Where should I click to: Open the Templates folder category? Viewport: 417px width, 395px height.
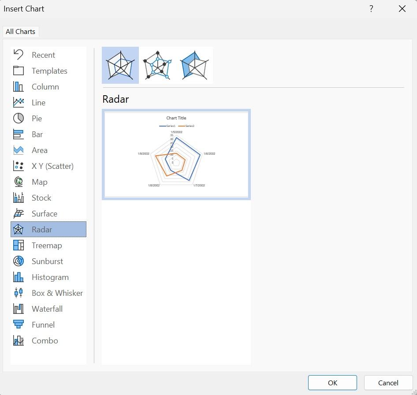point(49,71)
